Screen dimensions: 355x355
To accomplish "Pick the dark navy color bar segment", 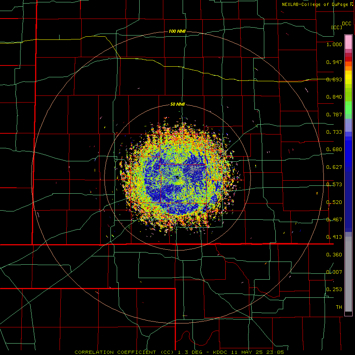I will pyautogui.click(x=348, y=202).
